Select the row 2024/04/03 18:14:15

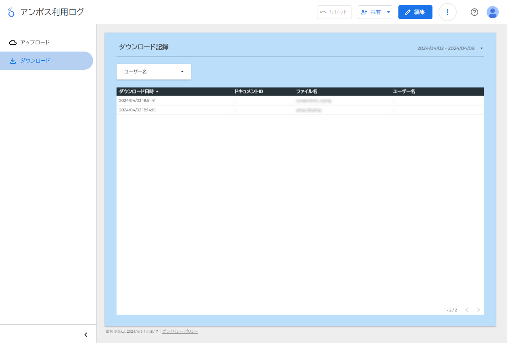(300, 110)
